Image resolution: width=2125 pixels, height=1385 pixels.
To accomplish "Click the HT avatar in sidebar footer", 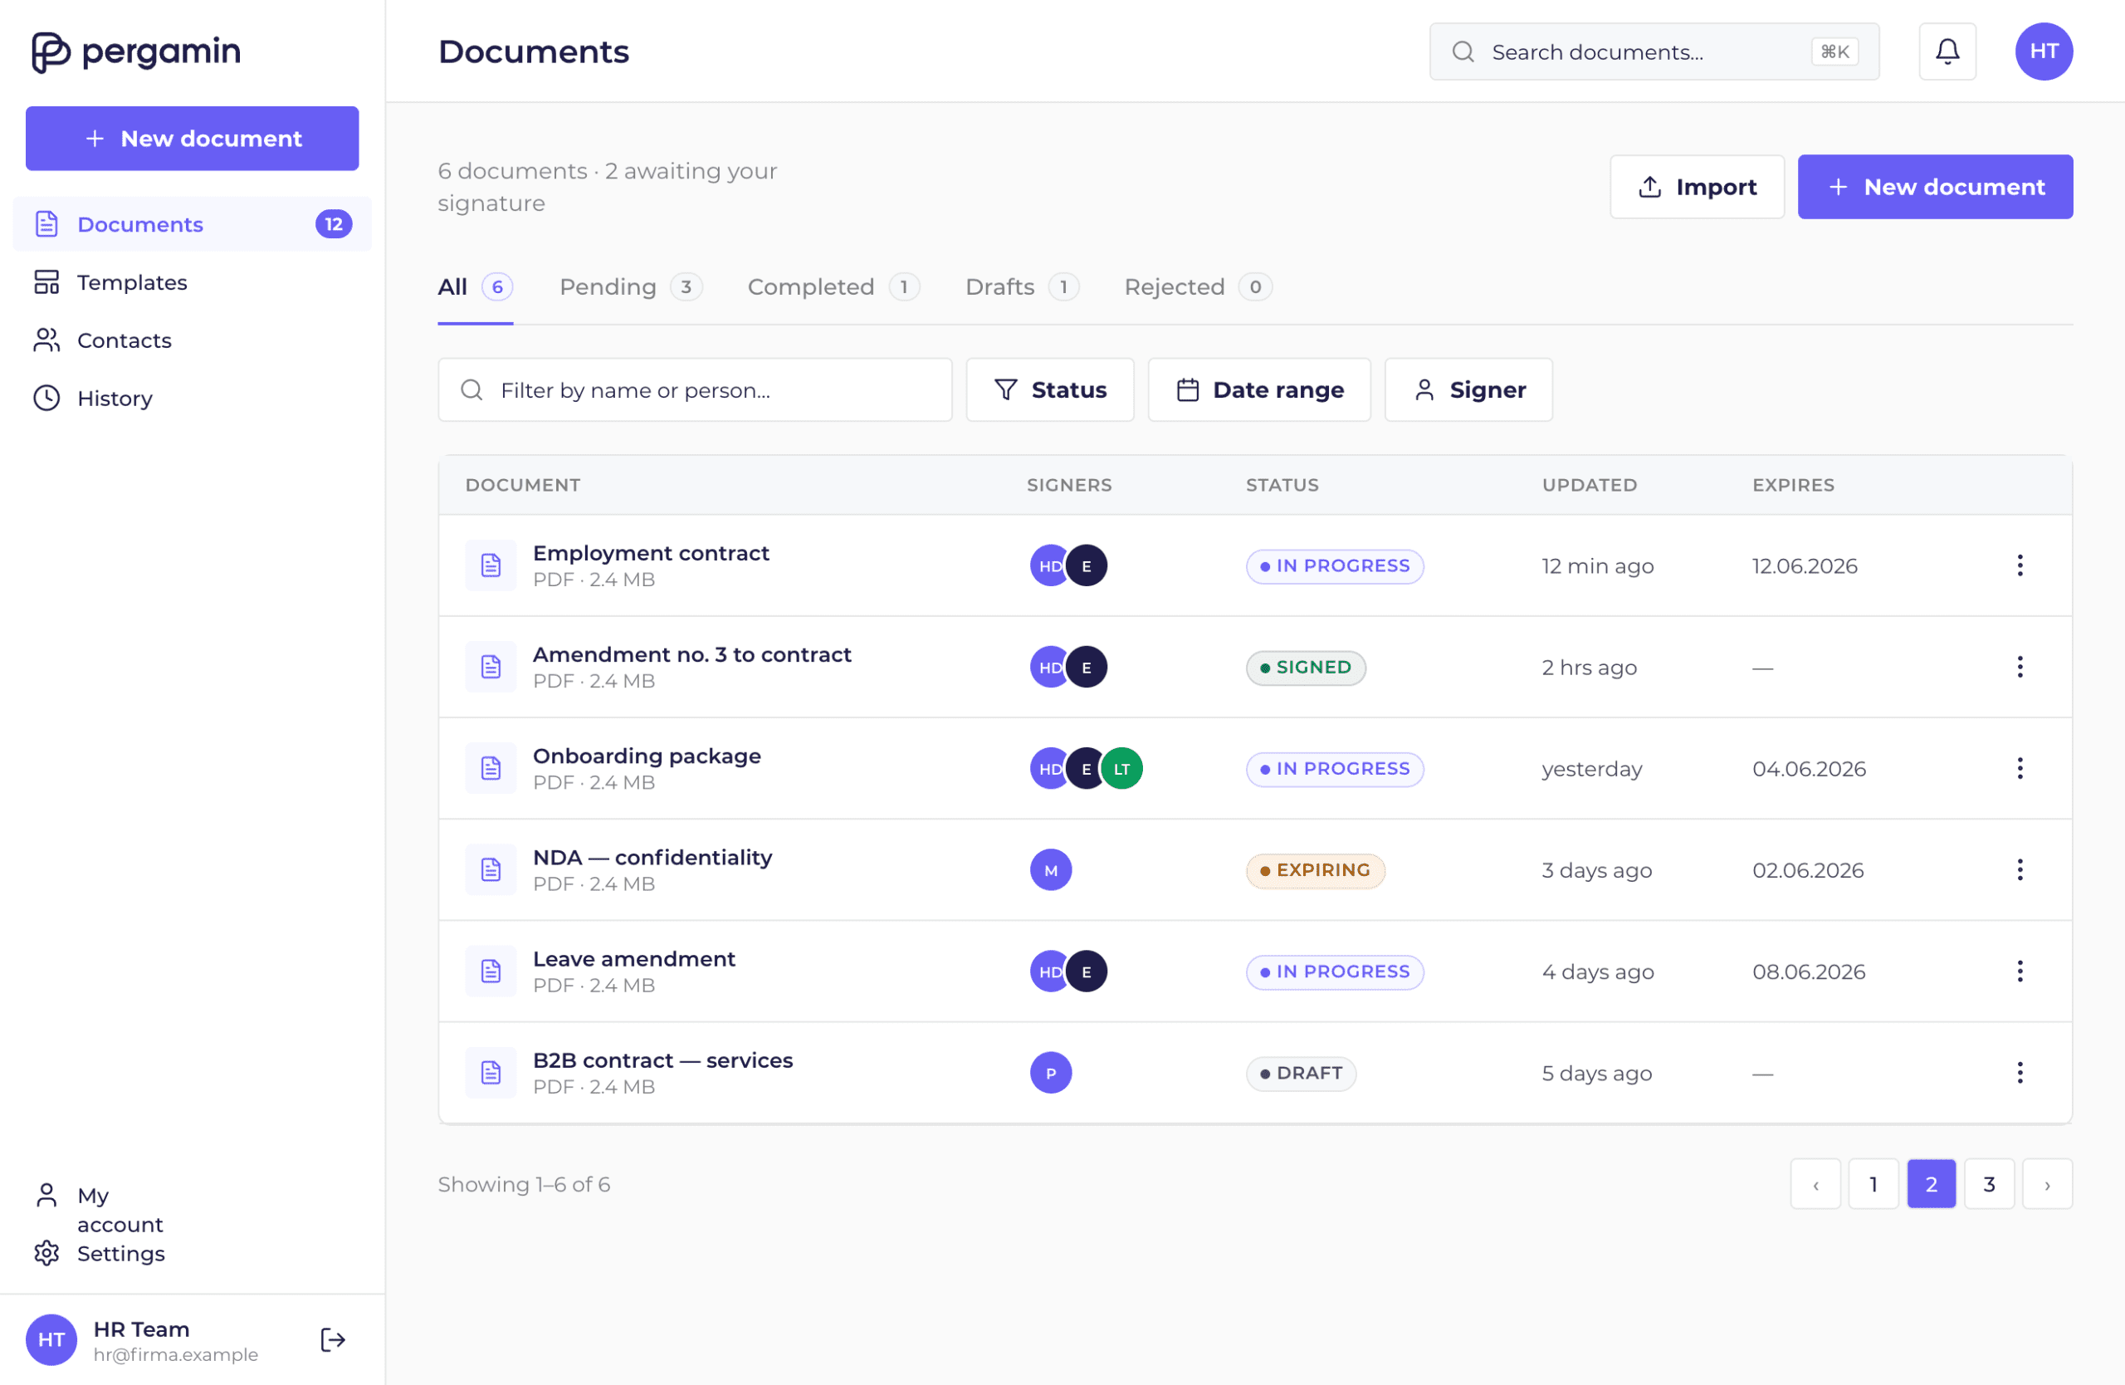I will coord(51,1339).
